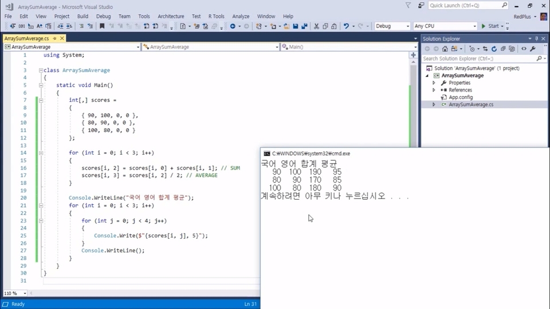
Task: Click the Uncomment Selected Lines icon
Action: point(90,26)
